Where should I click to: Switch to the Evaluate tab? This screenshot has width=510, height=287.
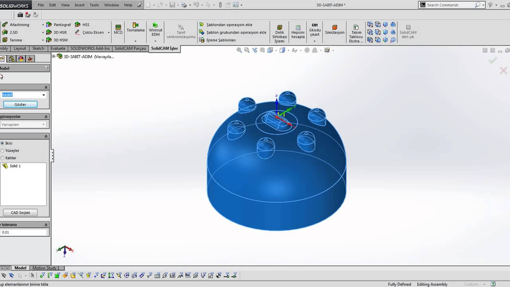(58, 49)
